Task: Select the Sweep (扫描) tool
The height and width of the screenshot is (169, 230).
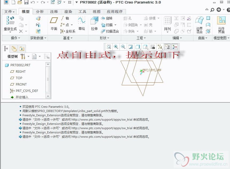Action: tap(107, 25)
